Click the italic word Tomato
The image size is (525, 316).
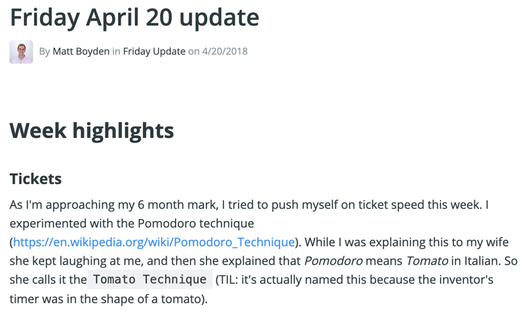427,261
